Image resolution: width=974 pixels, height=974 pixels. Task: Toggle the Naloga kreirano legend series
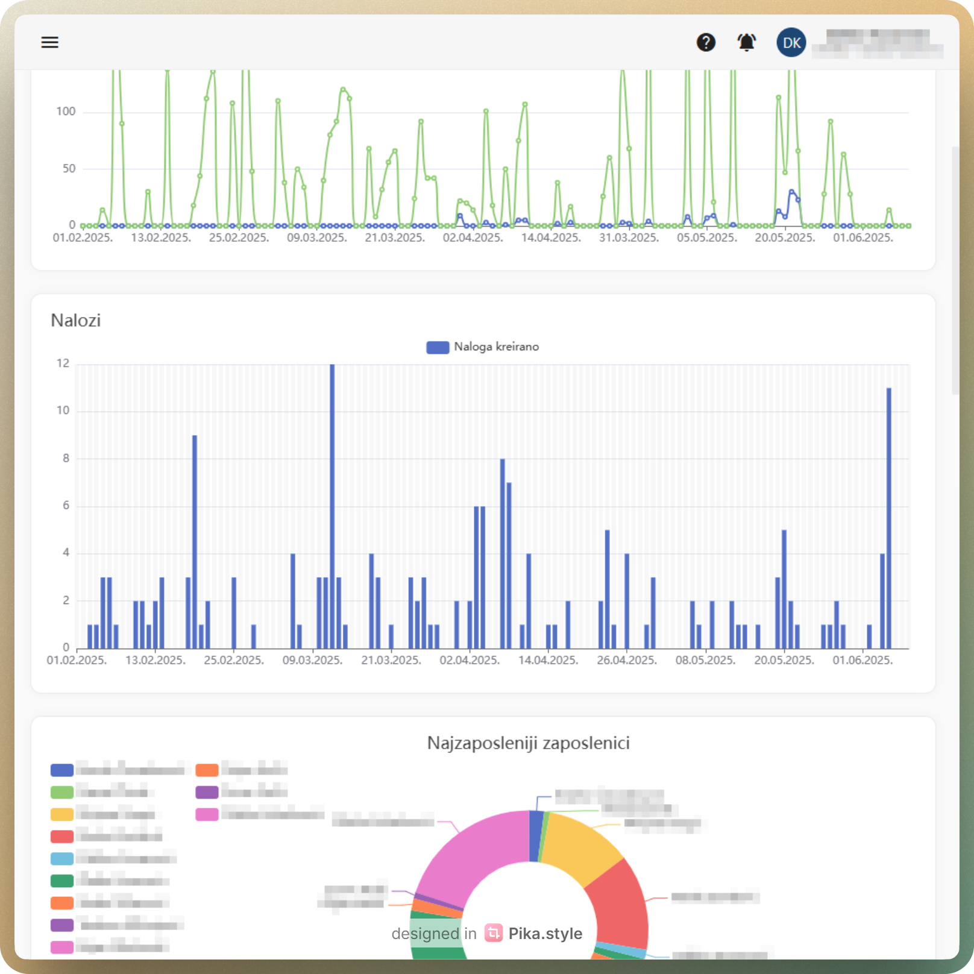click(482, 347)
